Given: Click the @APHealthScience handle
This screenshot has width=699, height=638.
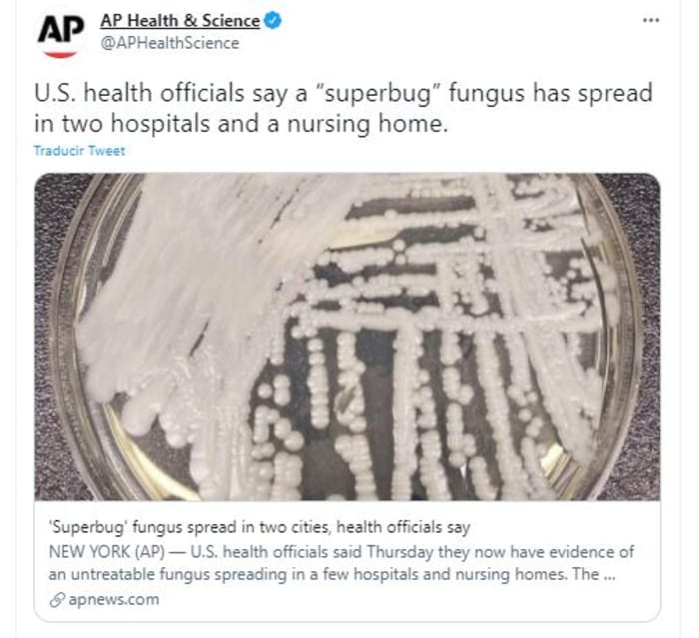Looking at the screenshot, I should pos(170,43).
